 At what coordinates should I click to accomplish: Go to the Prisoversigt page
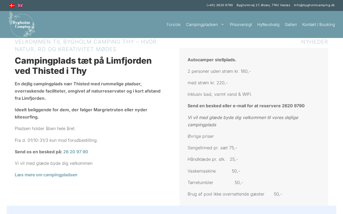[241, 25]
